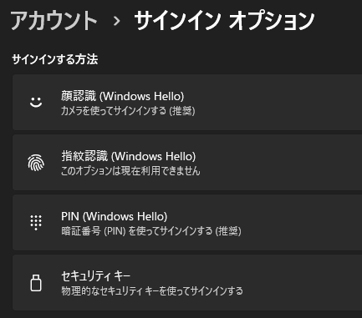Click the breadcrumb chevron separator arrow
Viewport: 362px width, 318px height.
pos(117,21)
